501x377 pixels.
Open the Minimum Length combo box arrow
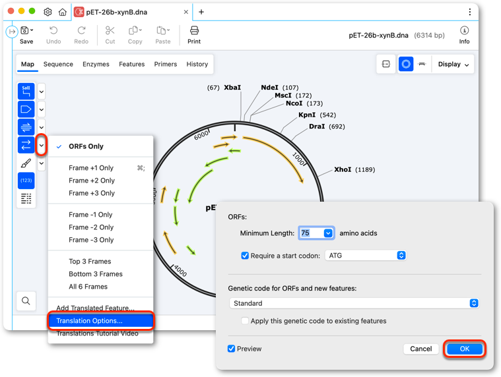(x=328, y=233)
